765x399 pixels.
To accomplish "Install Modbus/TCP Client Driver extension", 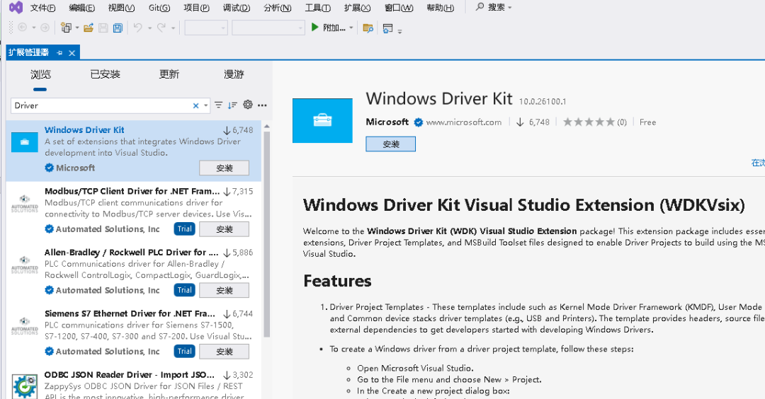I will click(225, 229).
